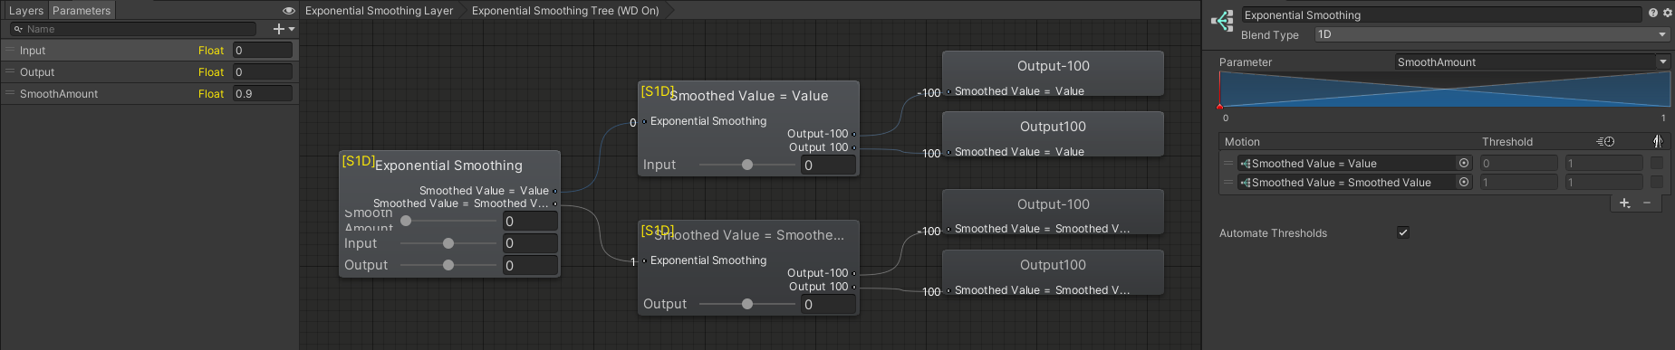Click the SmoothAmount value field showing 0.9
The height and width of the screenshot is (350, 1675).
coord(263,94)
